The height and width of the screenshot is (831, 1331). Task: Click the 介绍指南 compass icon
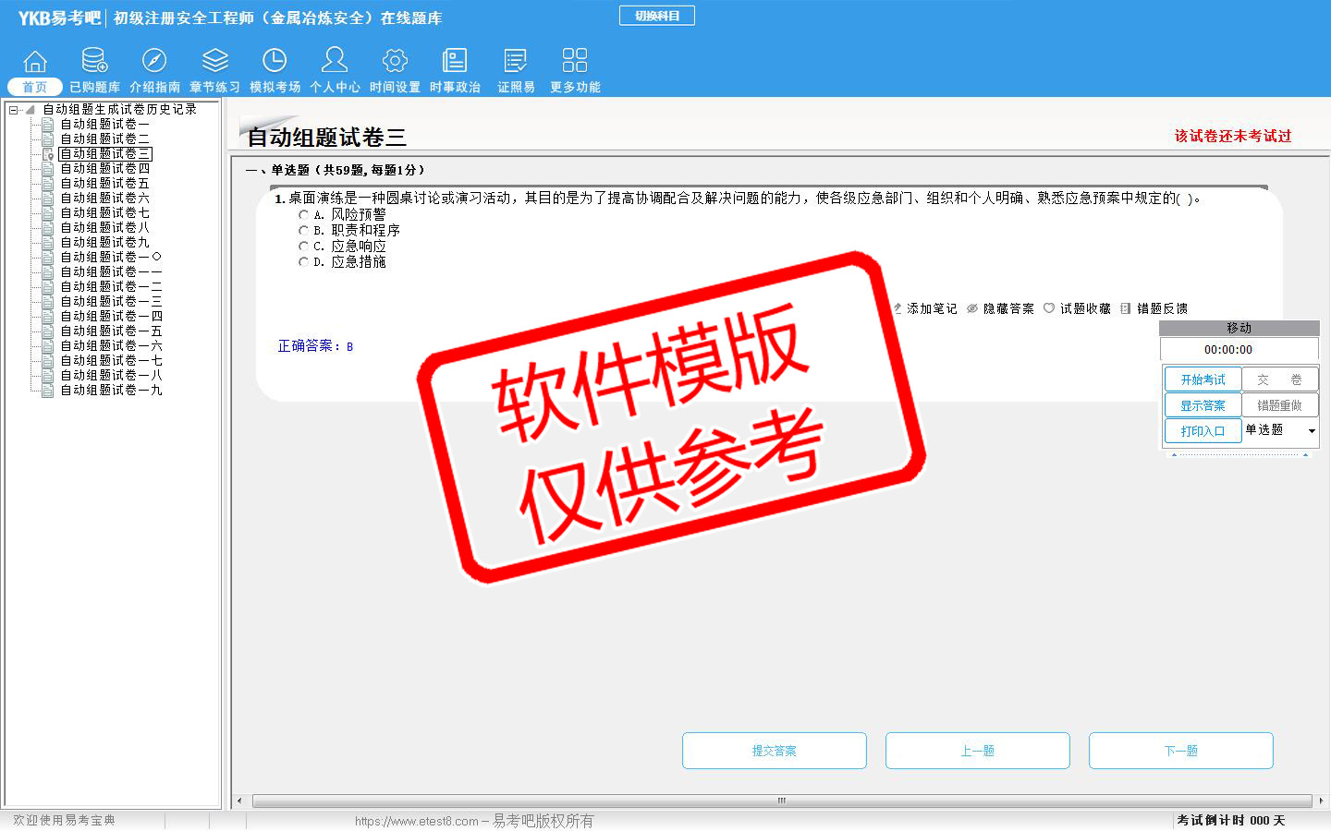(154, 61)
